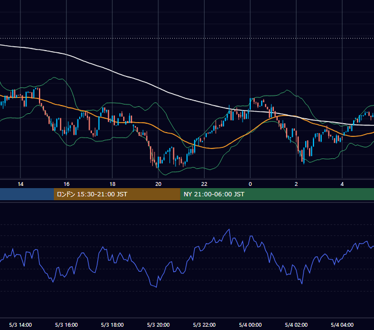Click the hour label 4 on the price chart axis

[x=342, y=184]
